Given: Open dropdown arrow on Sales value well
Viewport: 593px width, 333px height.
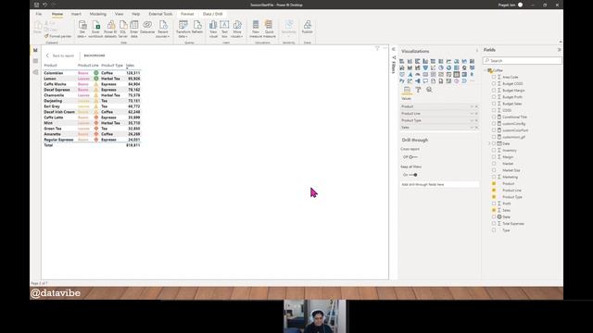Looking at the screenshot, I should [472, 128].
